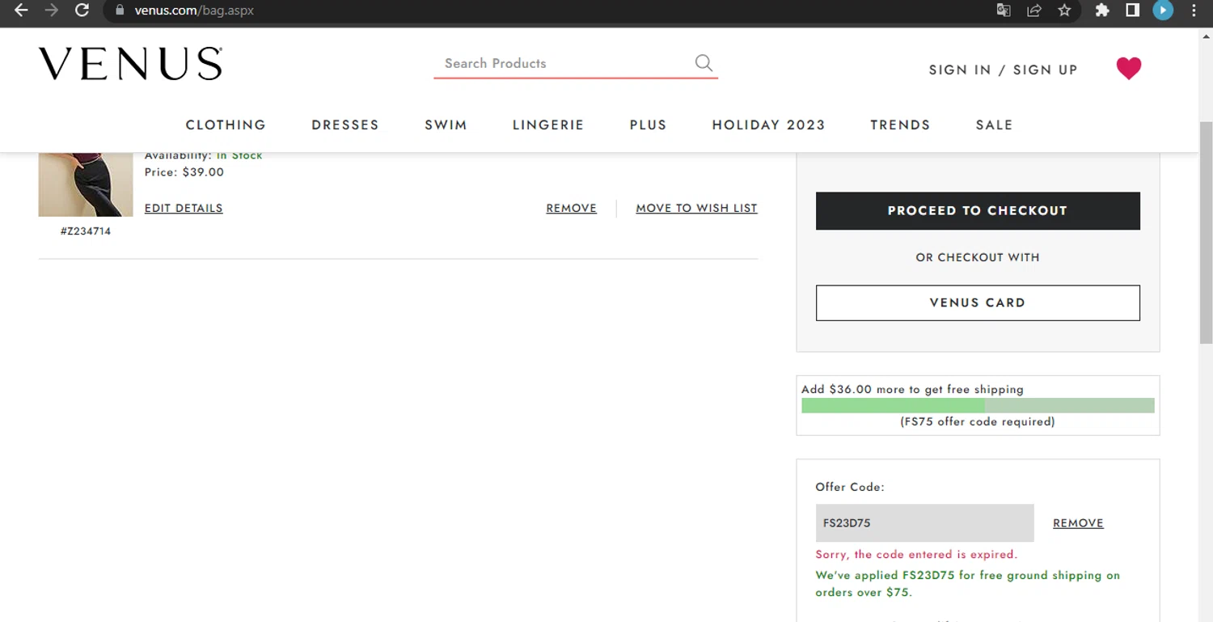
Task: Open the LINGERIE menu
Action: 548,125
